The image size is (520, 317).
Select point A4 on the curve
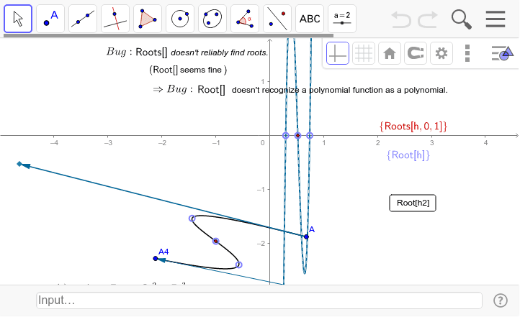[x=156, y=259]
